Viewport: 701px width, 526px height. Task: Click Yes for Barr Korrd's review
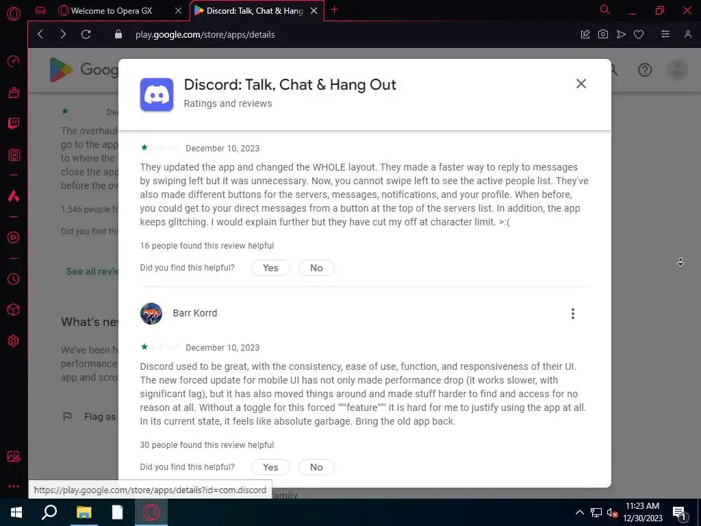[x=270, y=467]
